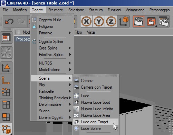Open the Strumenti menu
This screenshot has width=173, height=135.
[56, 10]
